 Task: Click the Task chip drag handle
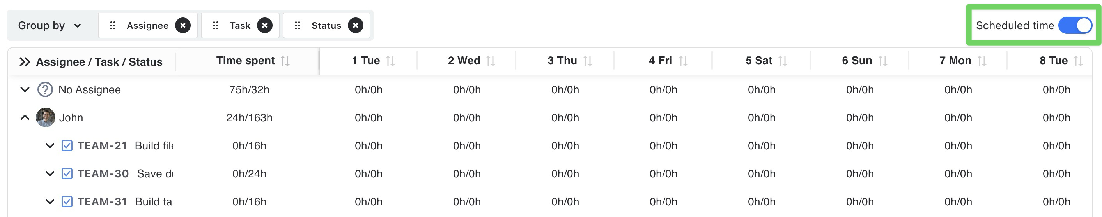pos(216,26)
